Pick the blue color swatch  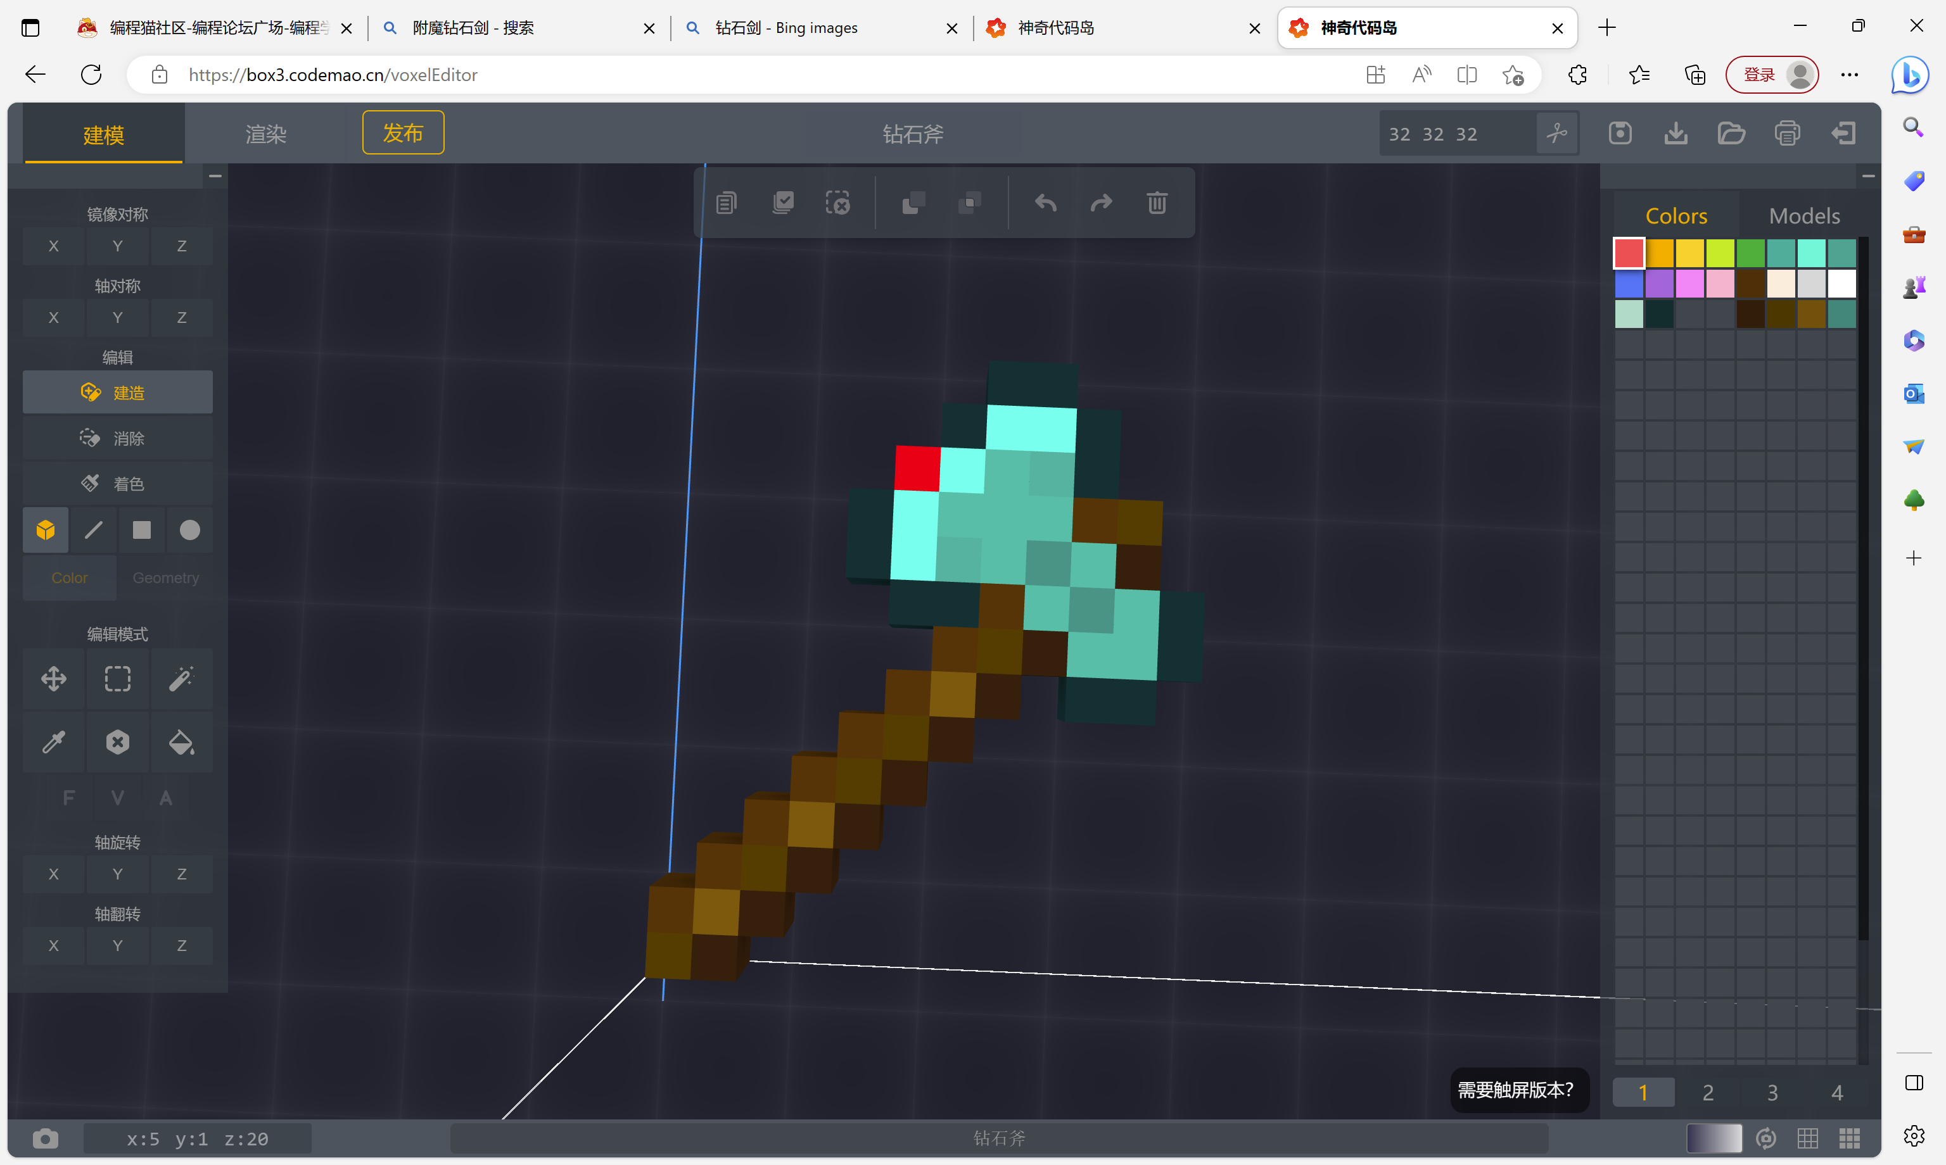1629,284
